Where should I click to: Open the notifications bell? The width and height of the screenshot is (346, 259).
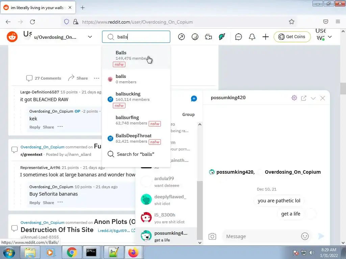tap(252, 37)
